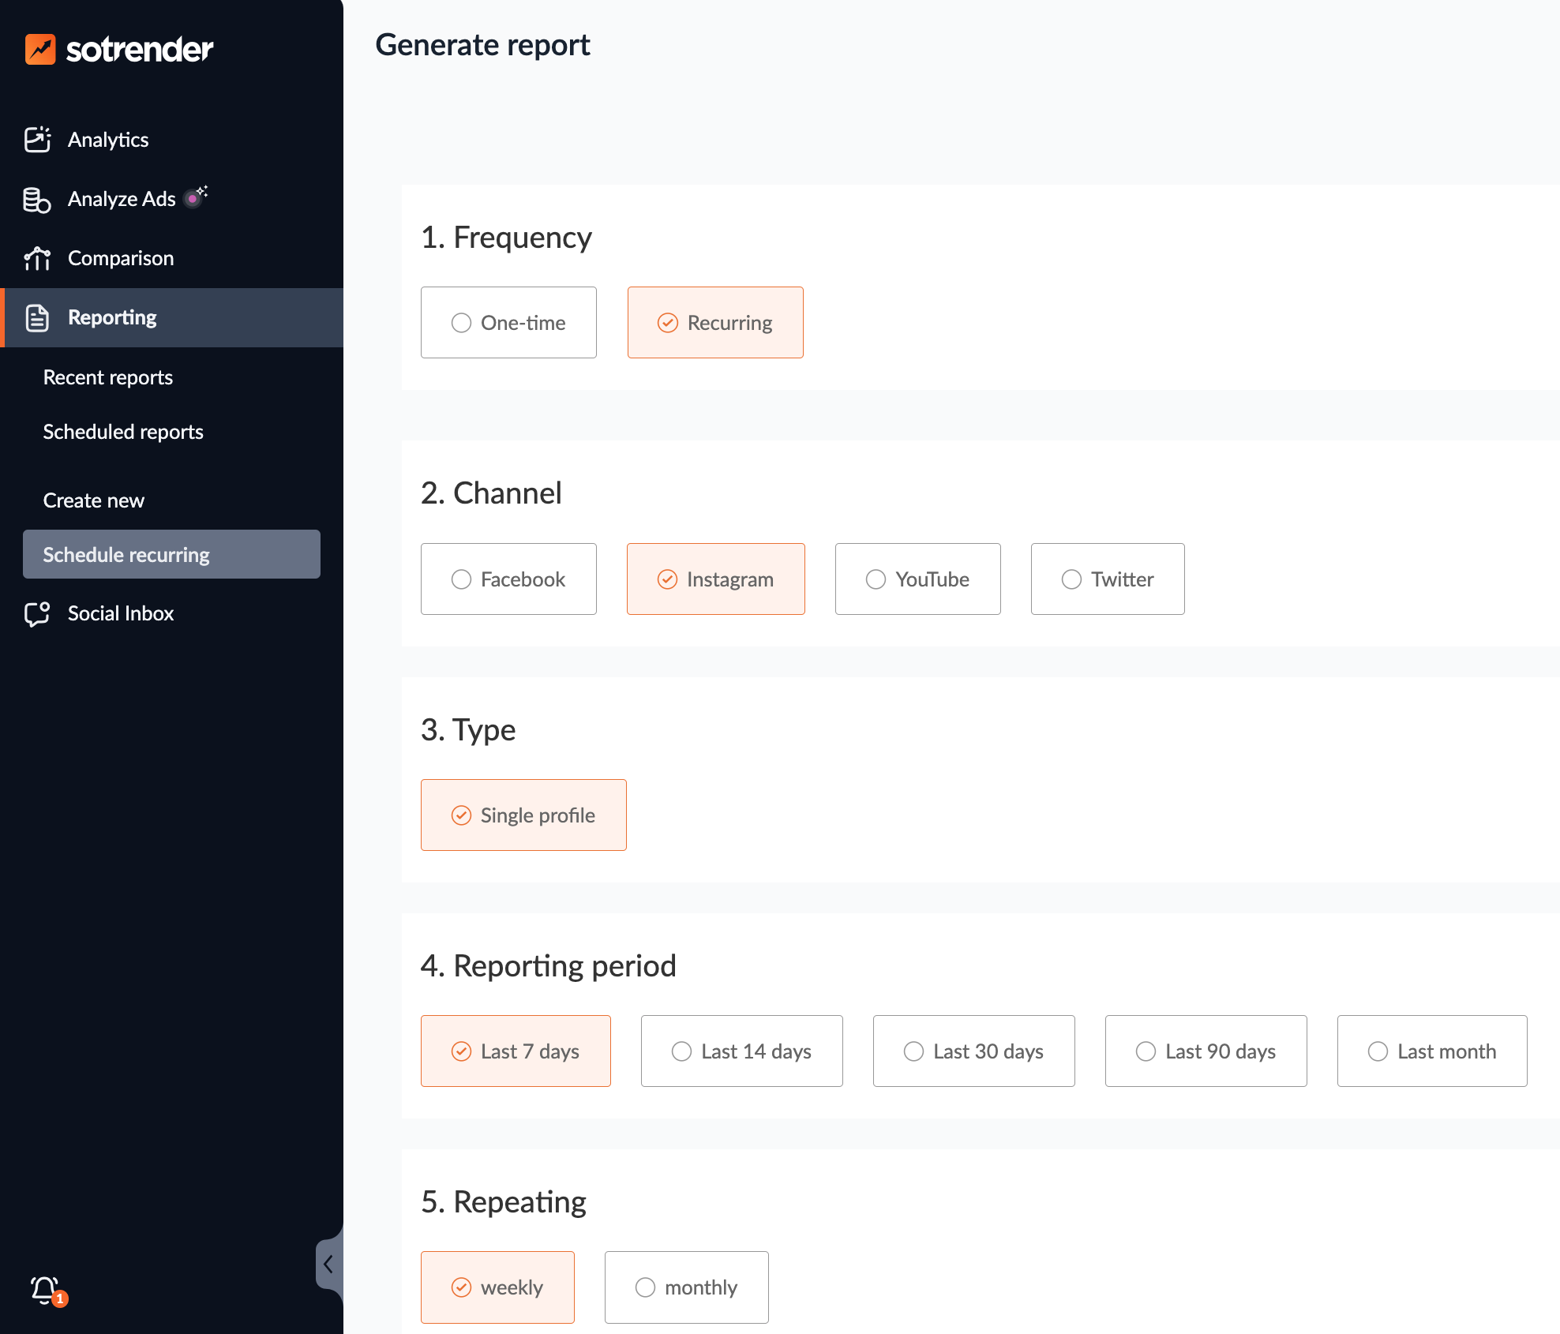Set reporting period to Last 30 days
The image size is (1560, 1334).
(974, 1051)
